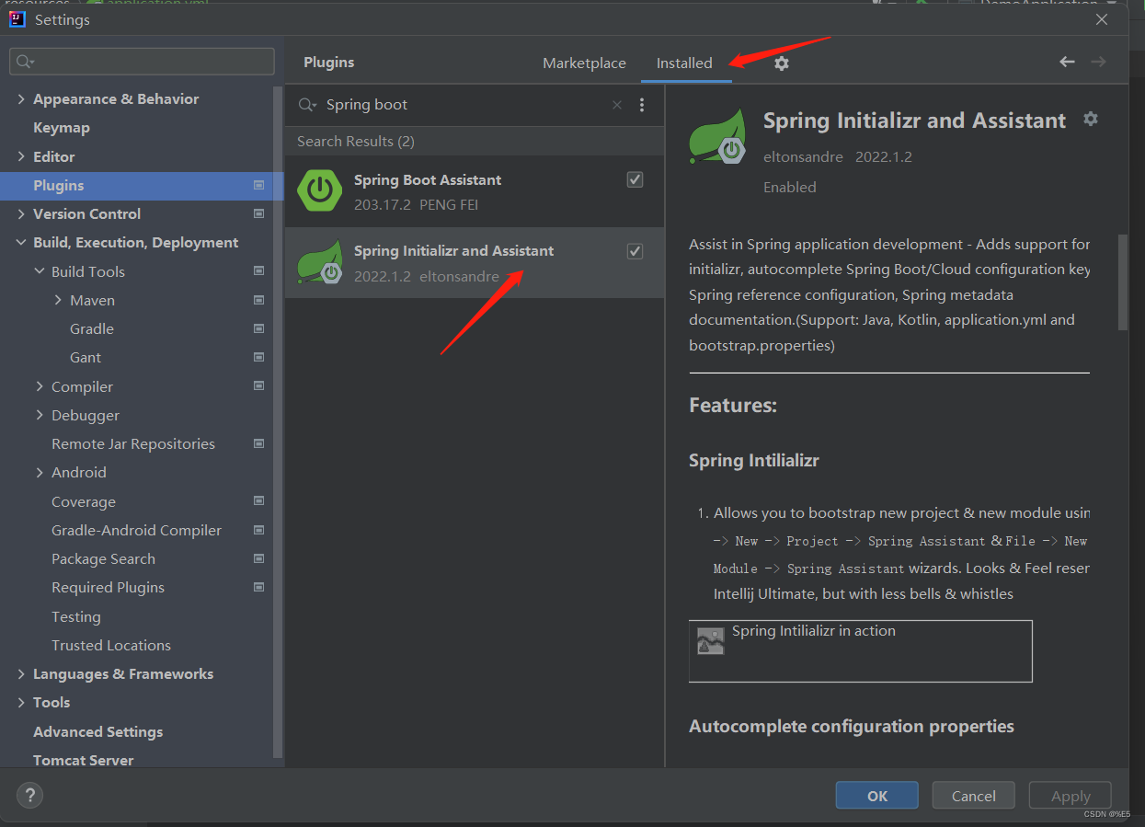Click the project-level icon beside Coverage

point(259,501)
